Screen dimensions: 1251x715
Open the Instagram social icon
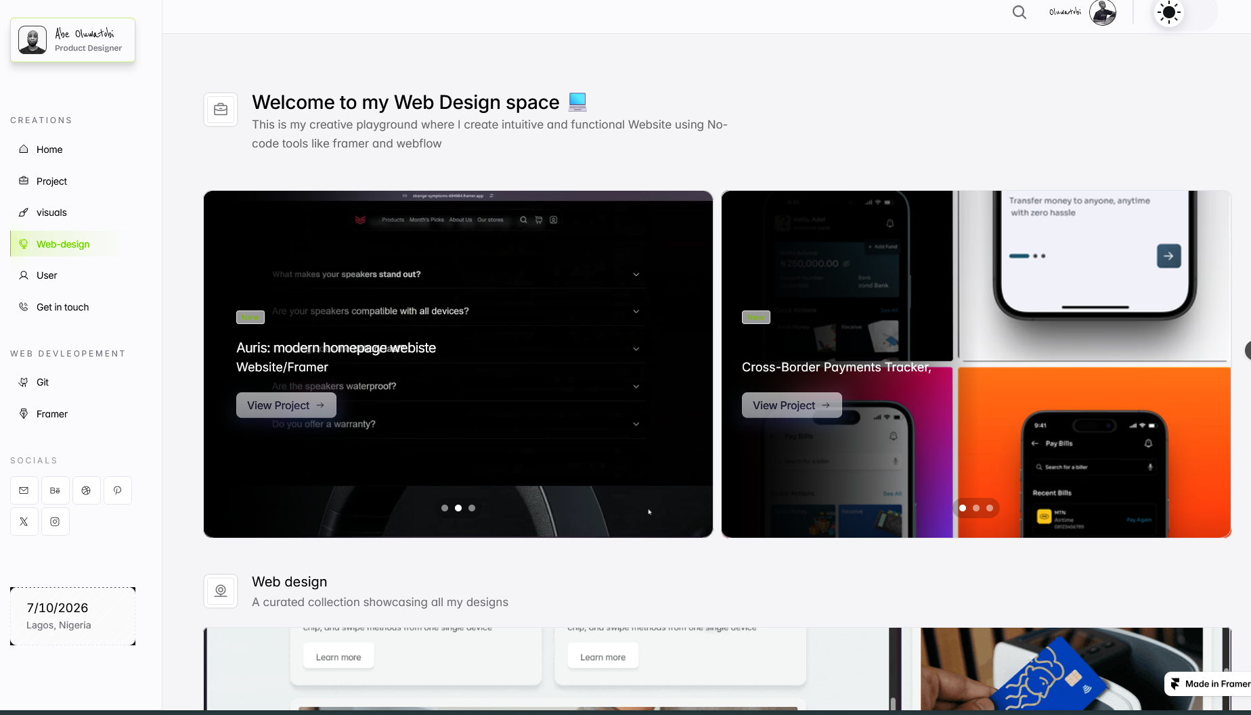55,522
